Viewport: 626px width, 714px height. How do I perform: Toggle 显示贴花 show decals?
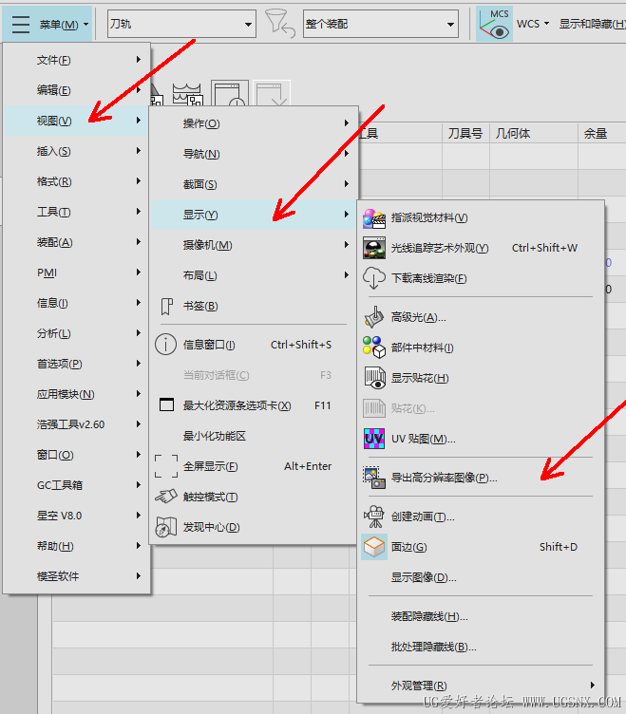tap(481, 378)
